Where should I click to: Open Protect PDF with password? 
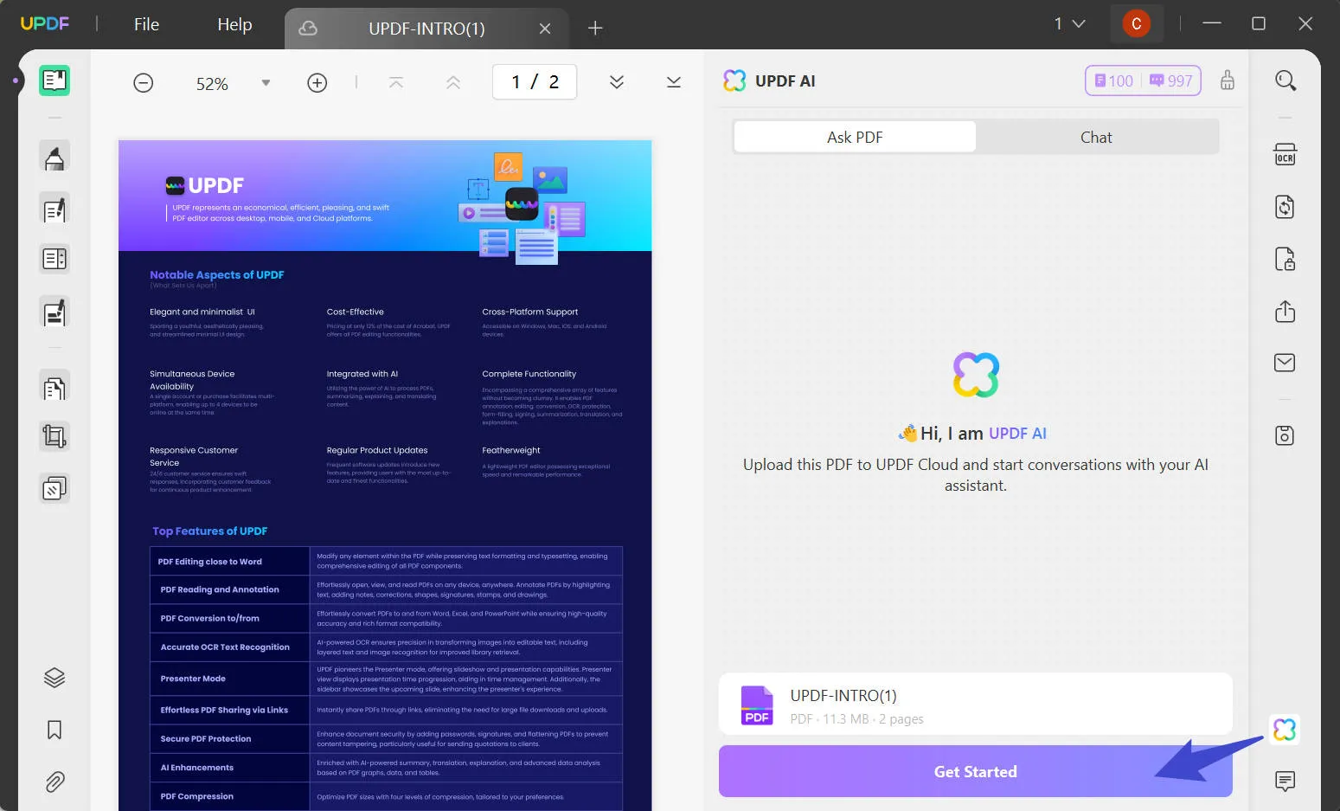[x=1286, y=259]
